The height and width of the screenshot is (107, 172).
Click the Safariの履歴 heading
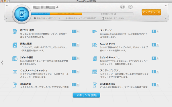click(27, 57)
